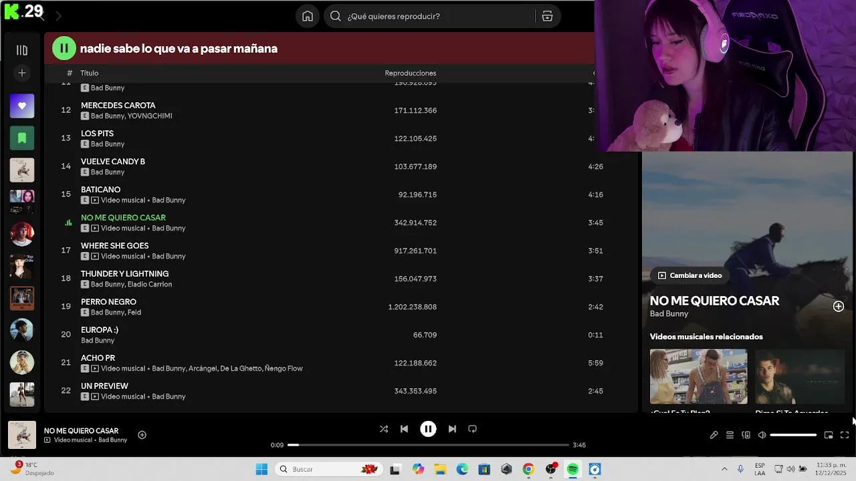Open the lyrics microphone icon
The height and width of the screenshot is (481, 856).
(714, 435)
